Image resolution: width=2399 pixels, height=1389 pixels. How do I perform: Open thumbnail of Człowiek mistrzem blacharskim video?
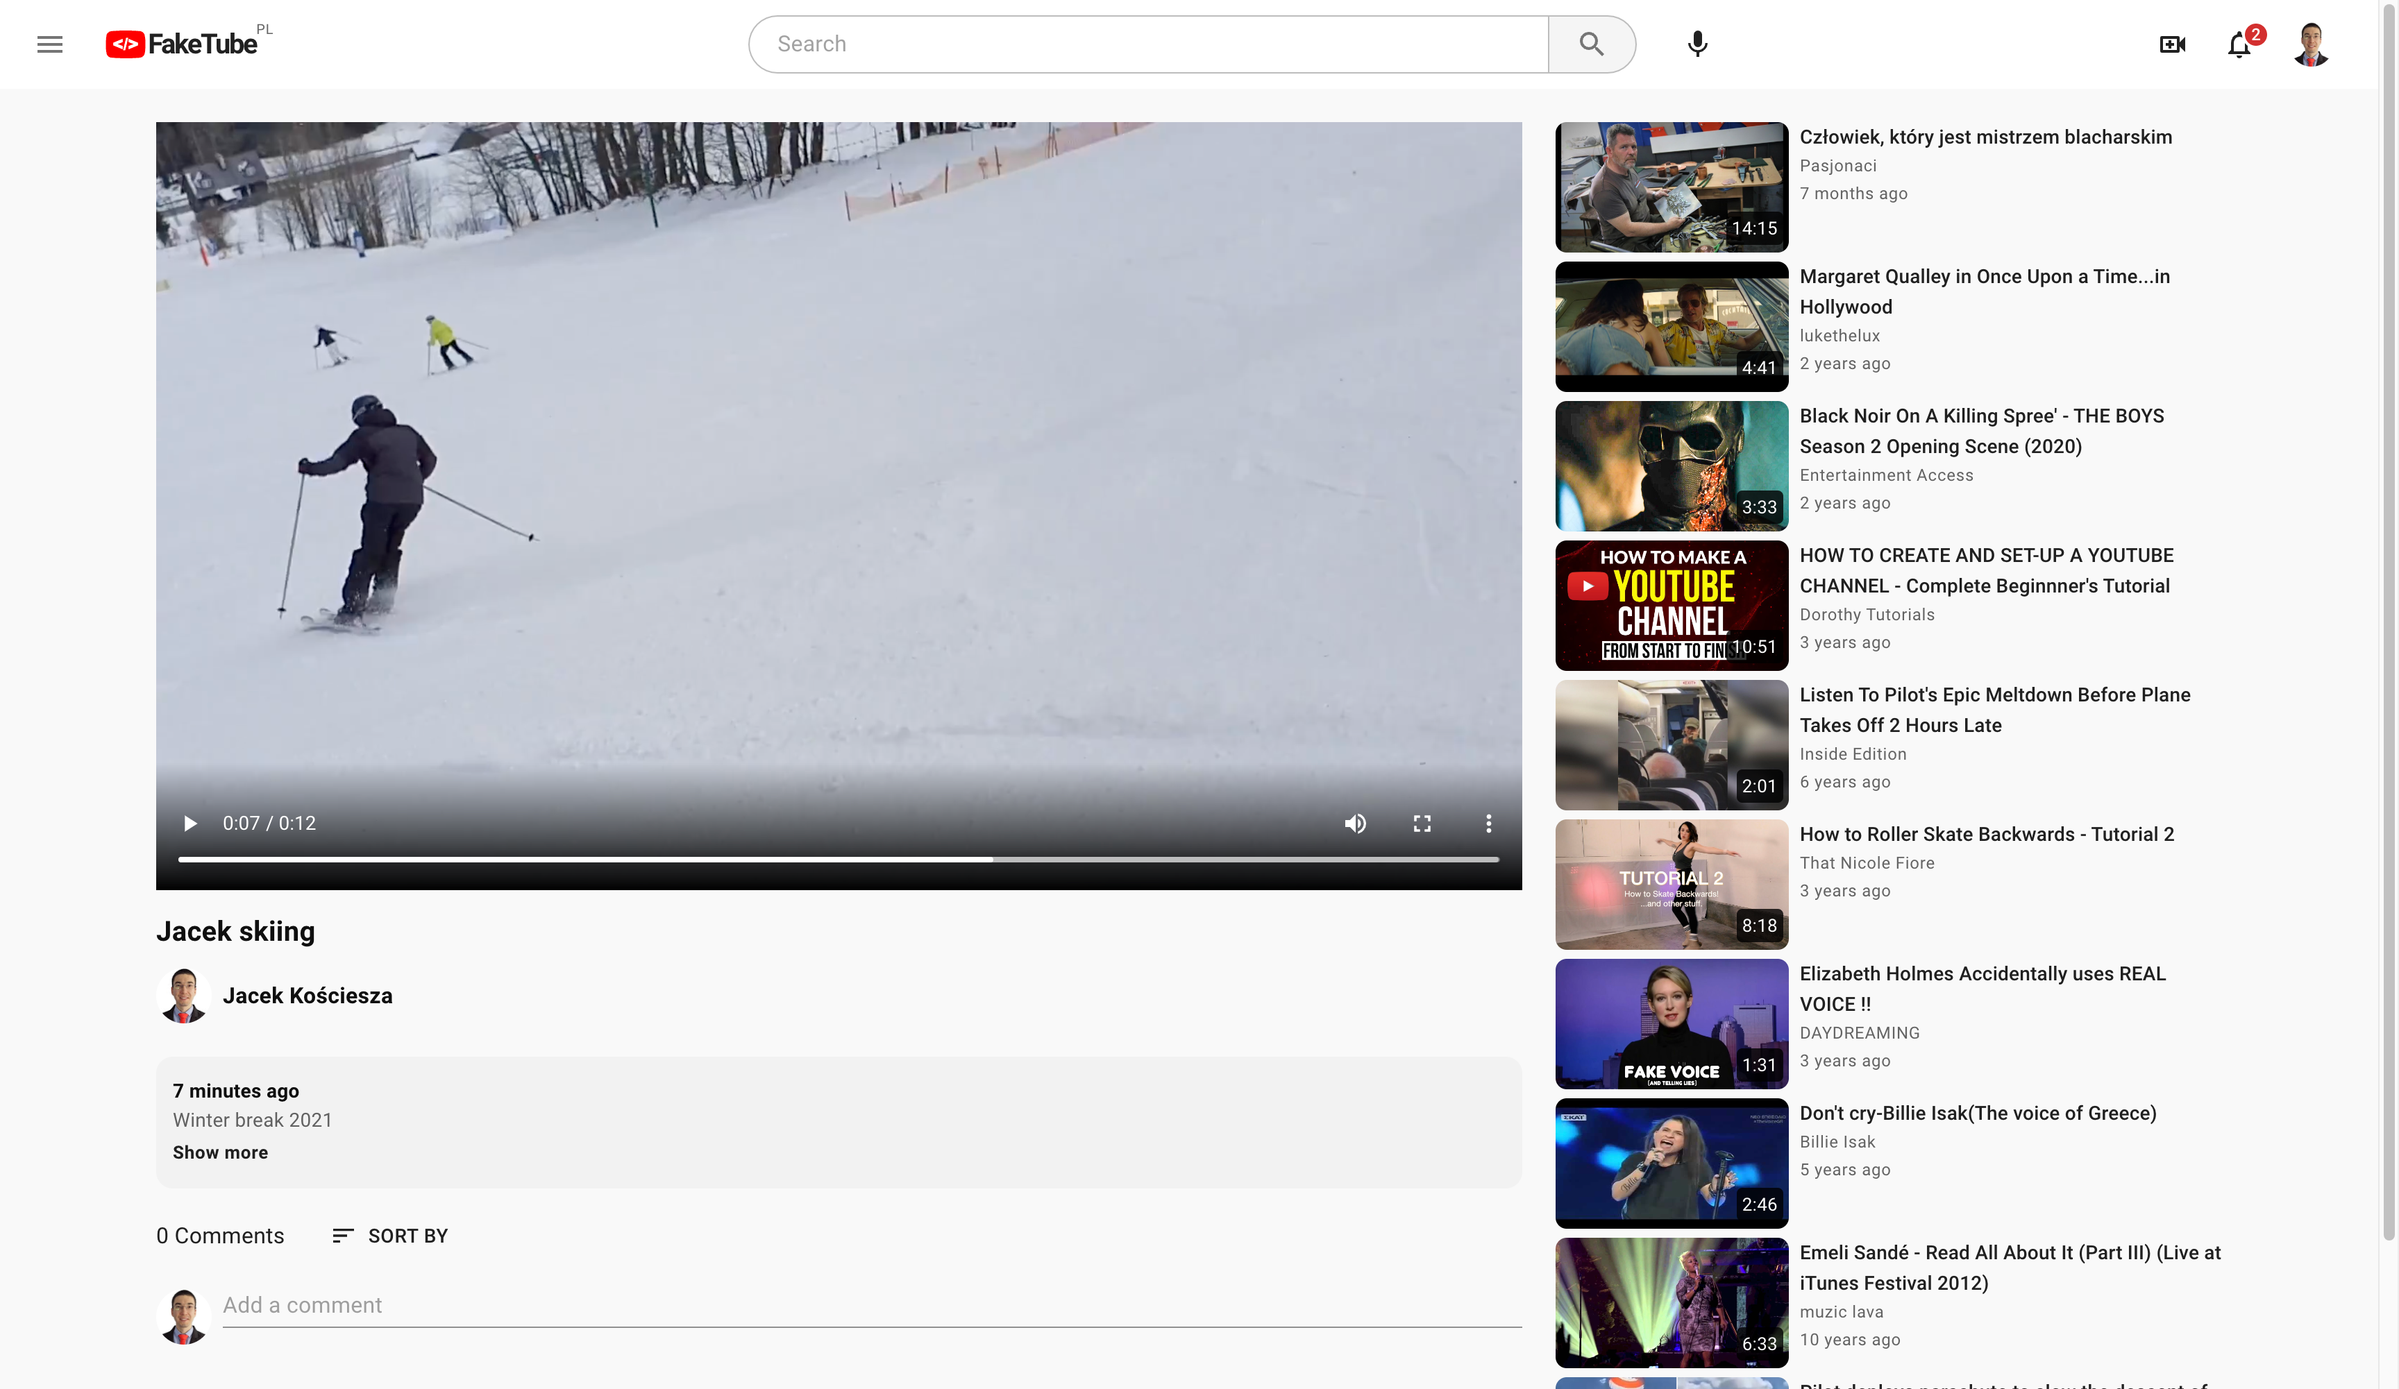click(1672, 187)
